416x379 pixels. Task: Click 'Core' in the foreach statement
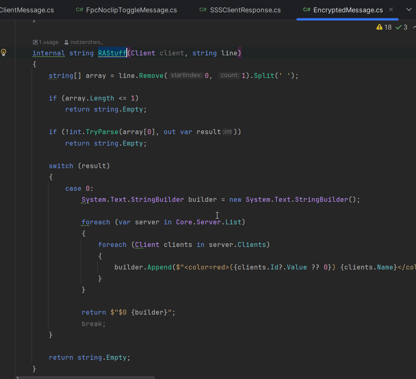click(x=184, y=222)
